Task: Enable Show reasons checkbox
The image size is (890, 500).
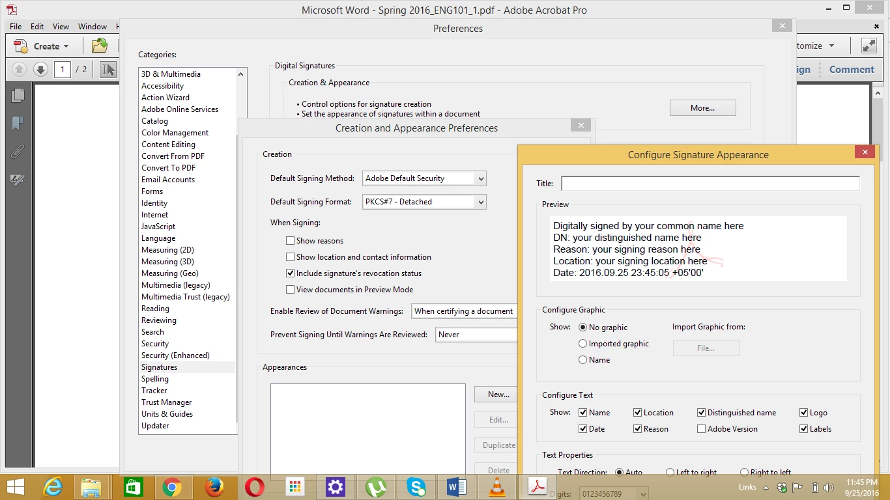Action: [x=291, y=241]
